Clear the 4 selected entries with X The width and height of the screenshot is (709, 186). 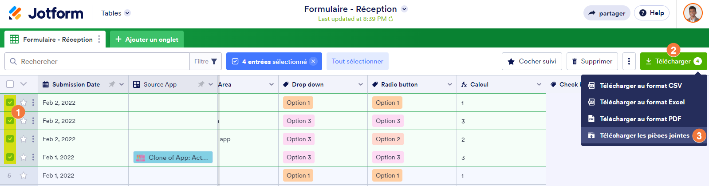[x=313, y=61]
